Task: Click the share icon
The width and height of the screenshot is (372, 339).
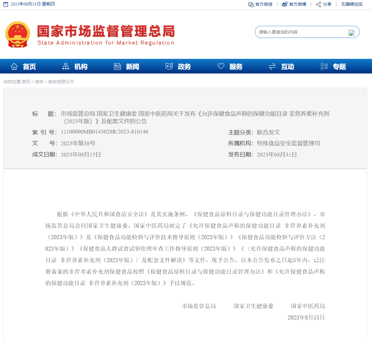Action: [x=318, y=4]
